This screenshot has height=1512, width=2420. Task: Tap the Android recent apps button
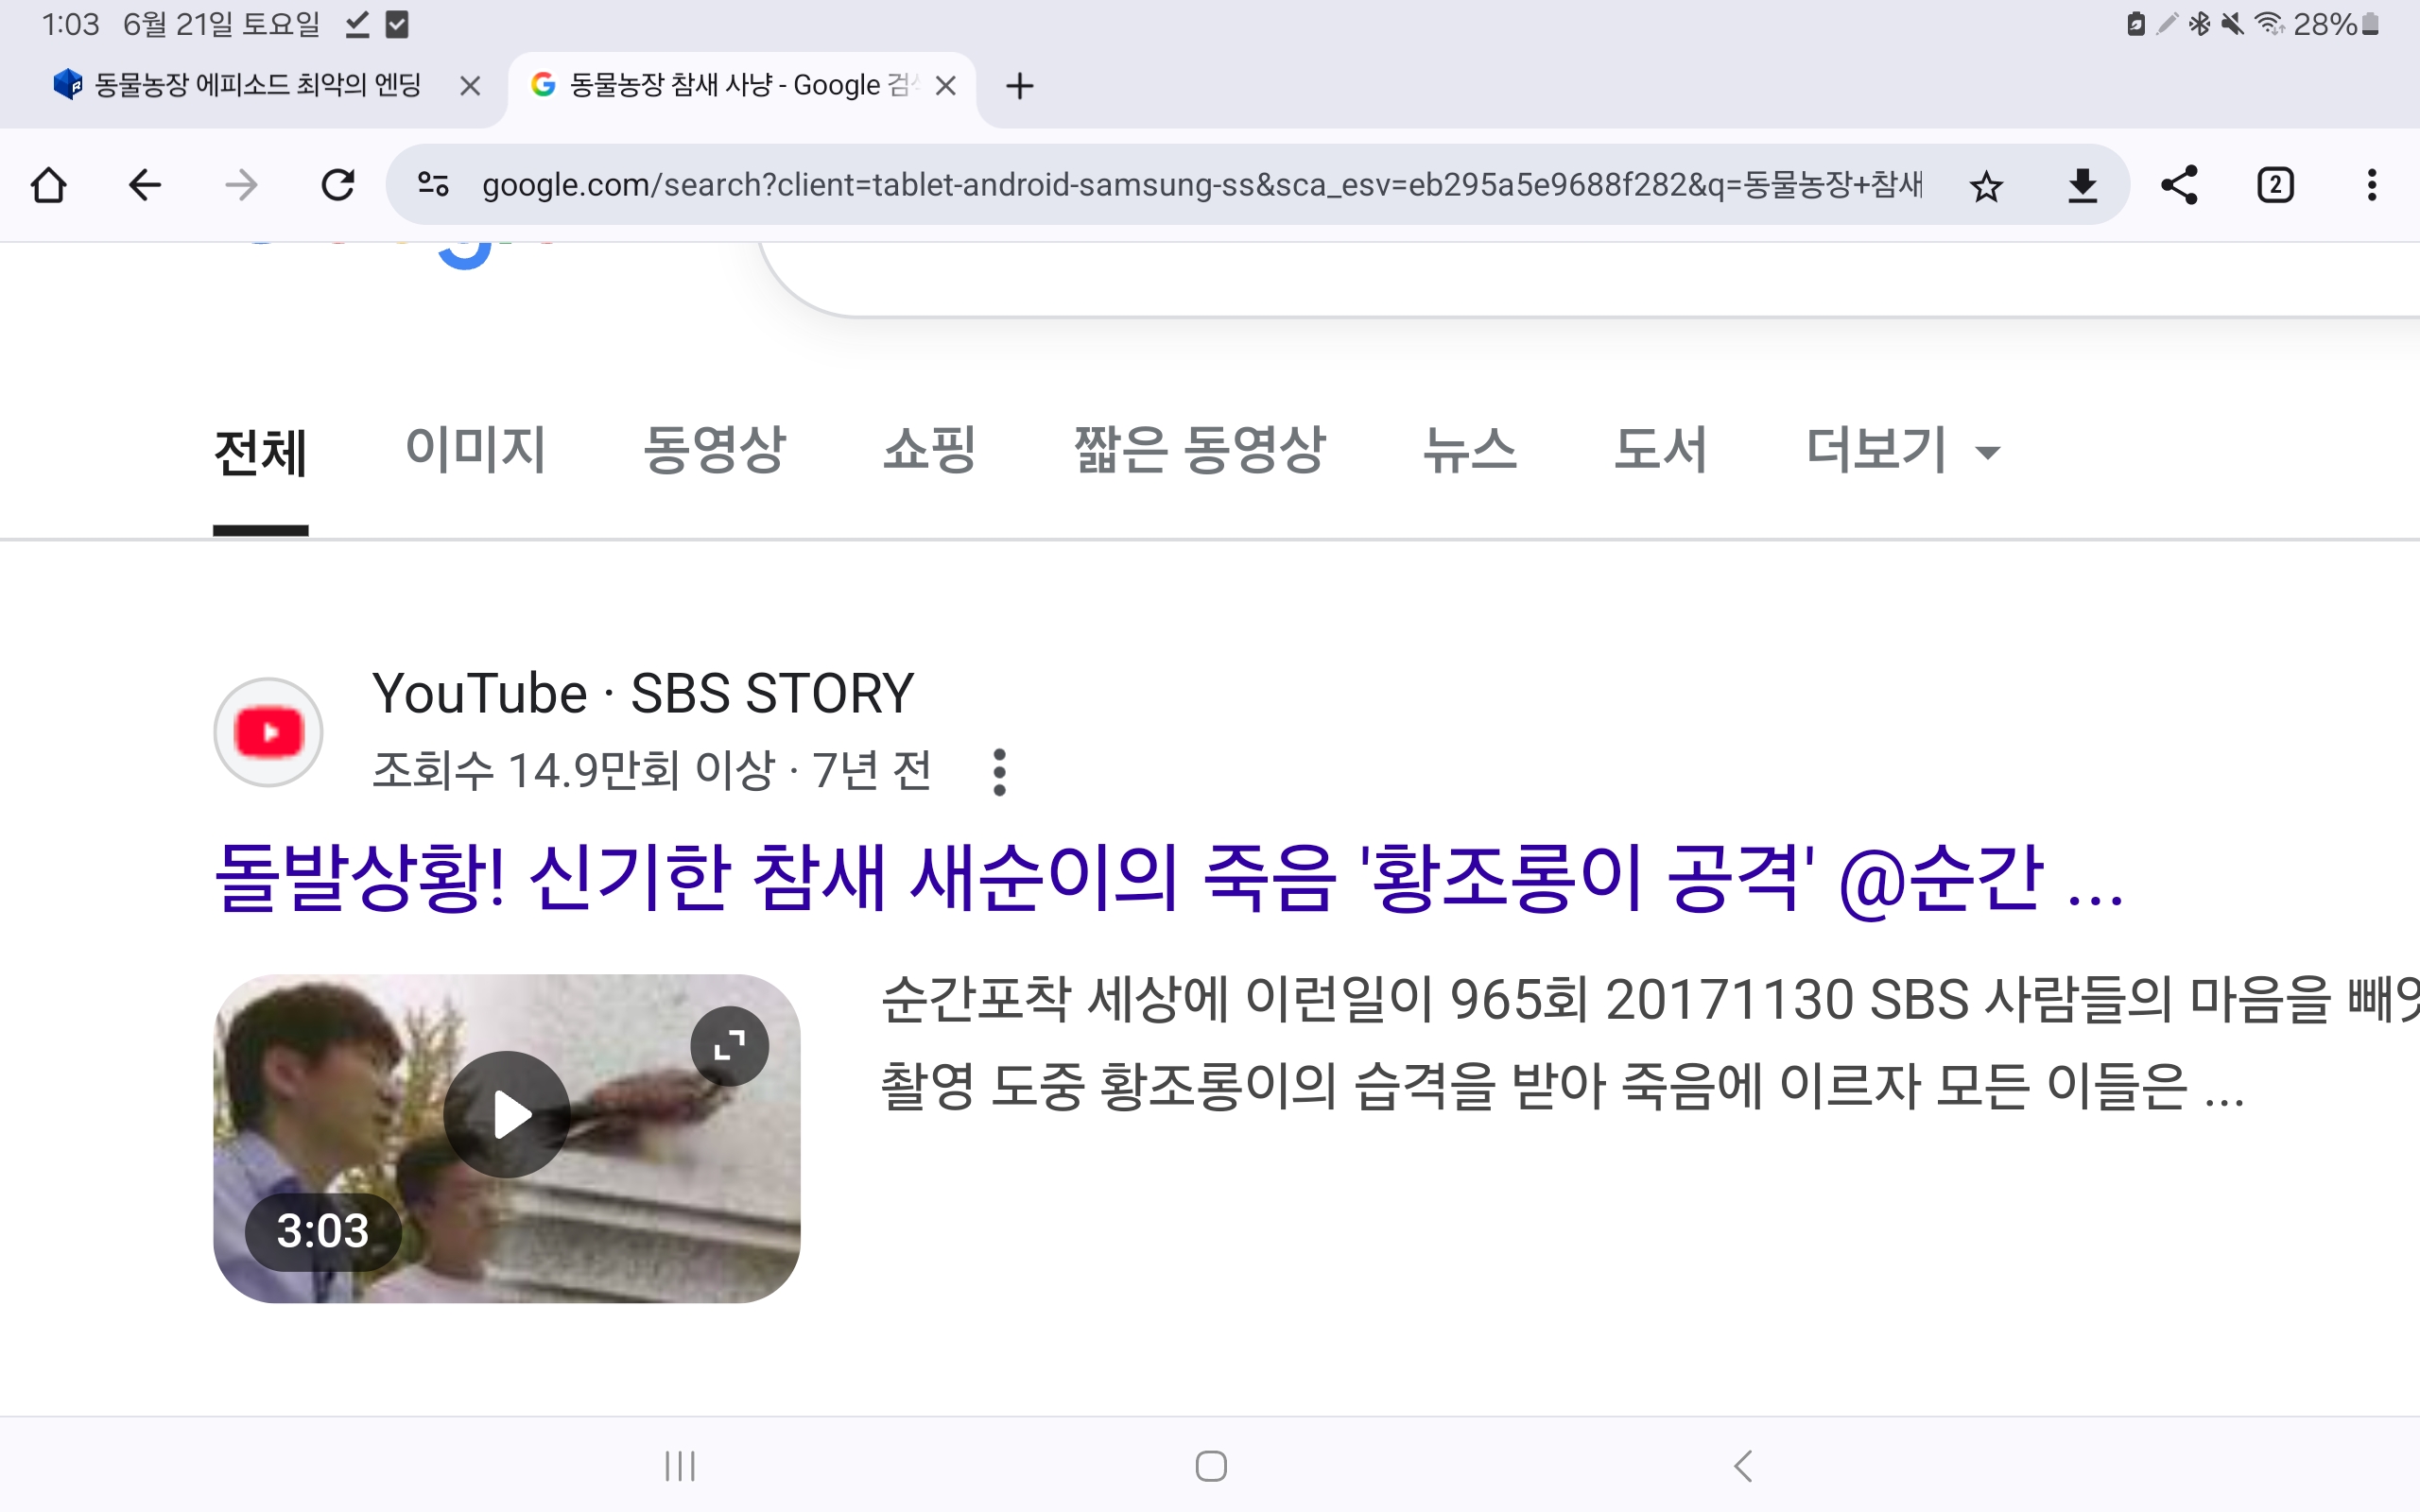tap(680, 1466)
